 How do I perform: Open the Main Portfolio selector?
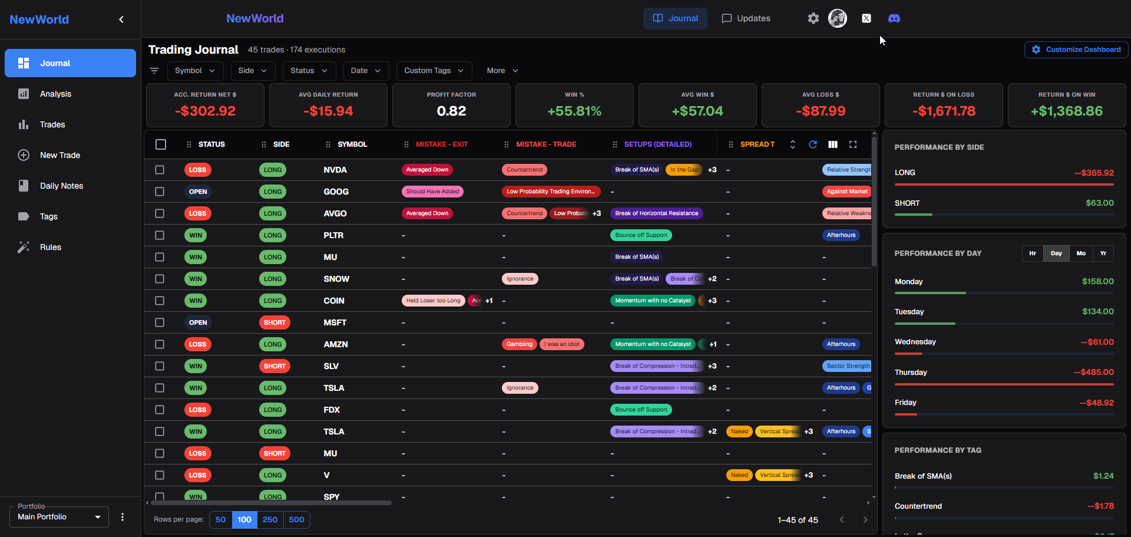coord(59,517)
